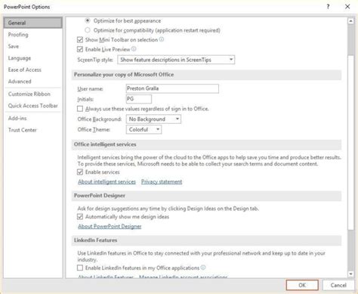358x294 pixels.
Task: Open the Privacy statement link
Action: [x=162, y=181]
